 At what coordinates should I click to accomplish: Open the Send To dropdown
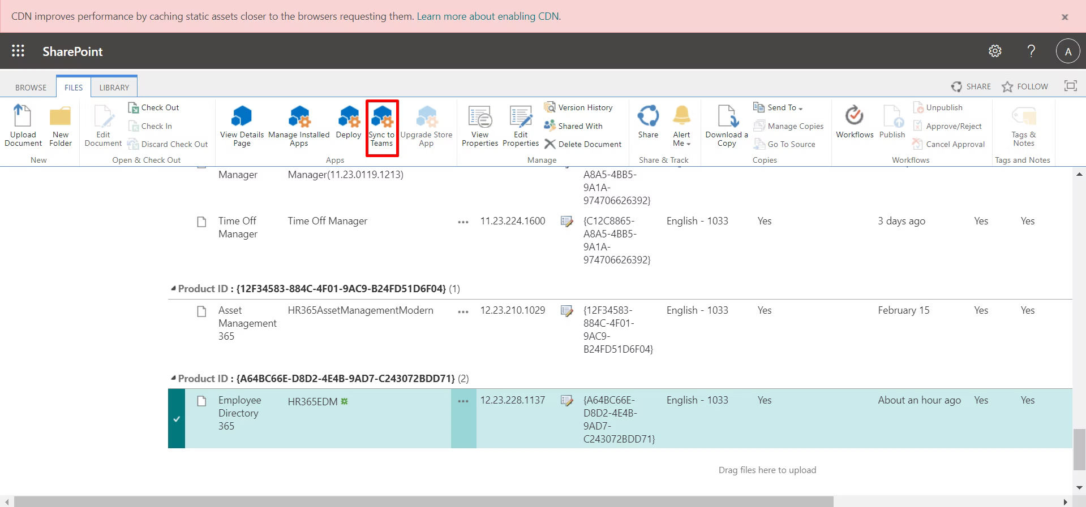[778, 107]
